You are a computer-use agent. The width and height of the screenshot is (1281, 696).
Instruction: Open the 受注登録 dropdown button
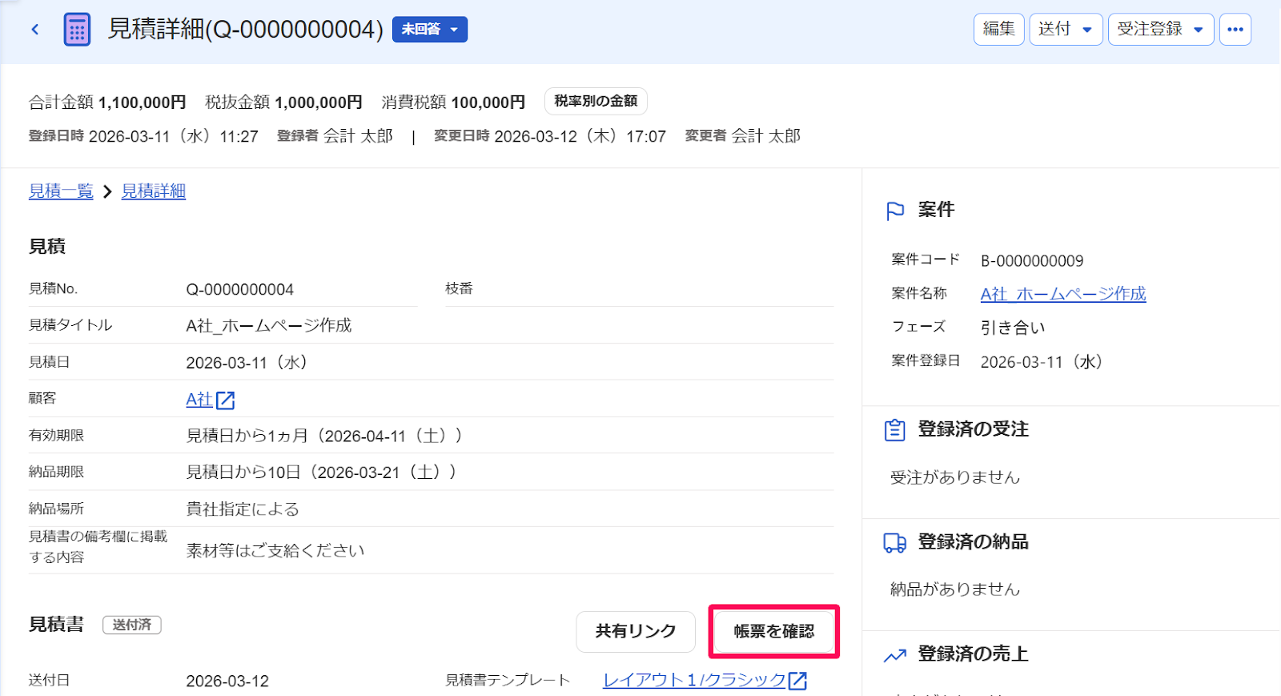tap(1161, 30)
